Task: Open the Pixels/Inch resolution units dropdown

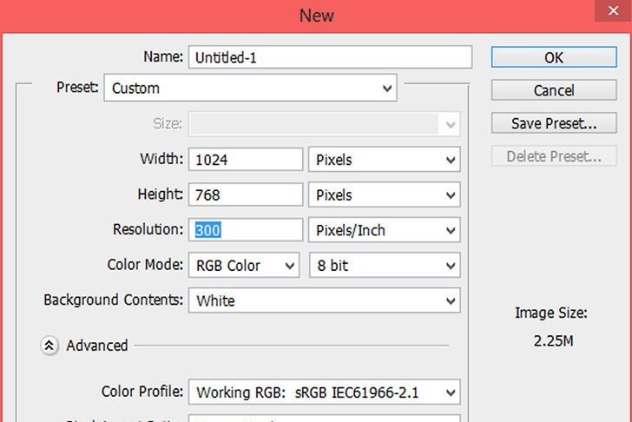Action: 384,231
